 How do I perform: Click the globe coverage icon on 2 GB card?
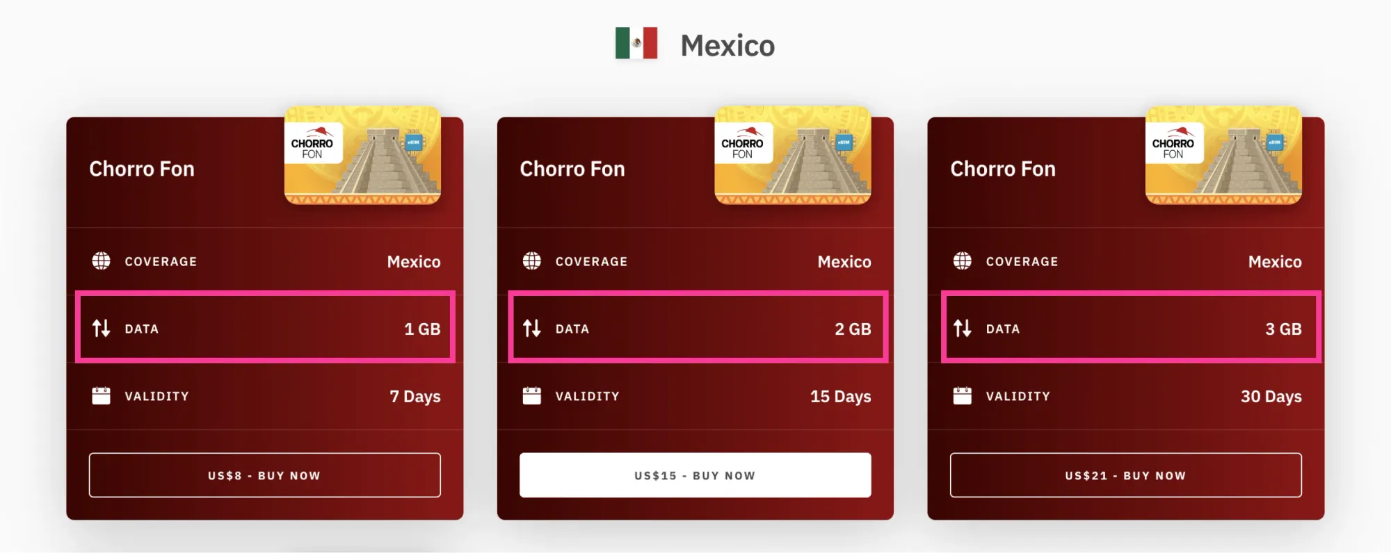tap(532, 261)
